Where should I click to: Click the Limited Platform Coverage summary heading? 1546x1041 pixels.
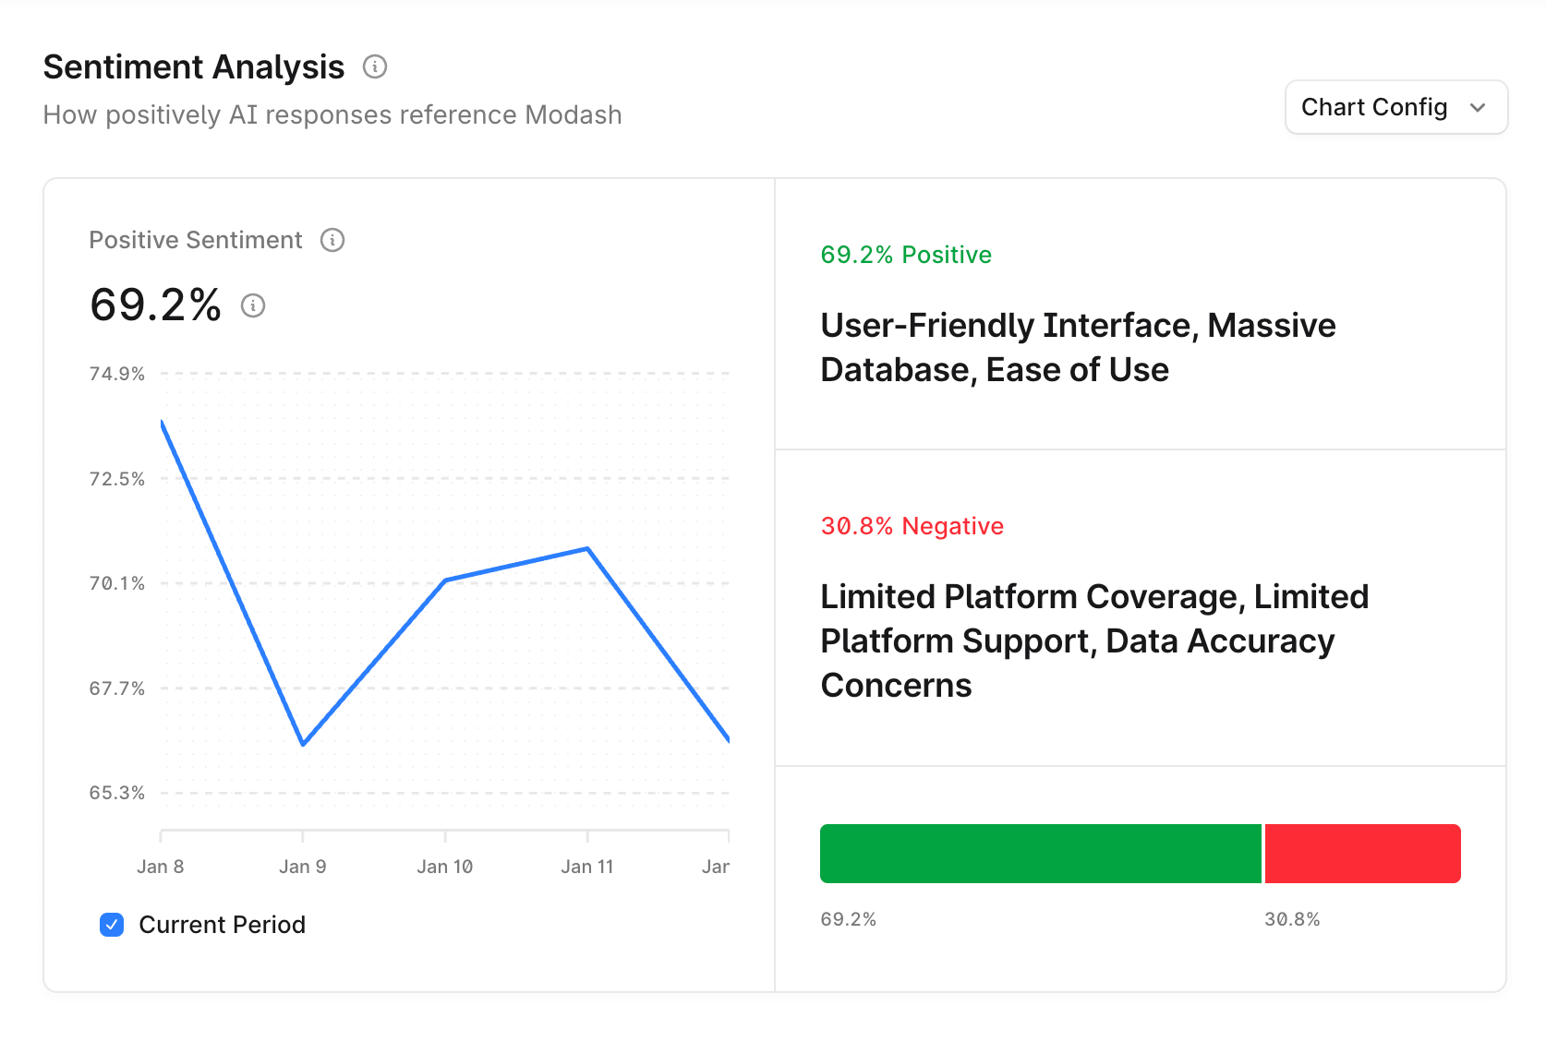1093,640
